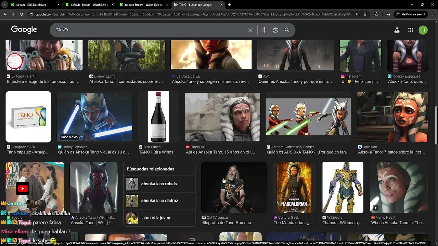Select related search 'ahsoka tano disfraz'
This screenshot has height=246, width=438.
tap(159, 201)
